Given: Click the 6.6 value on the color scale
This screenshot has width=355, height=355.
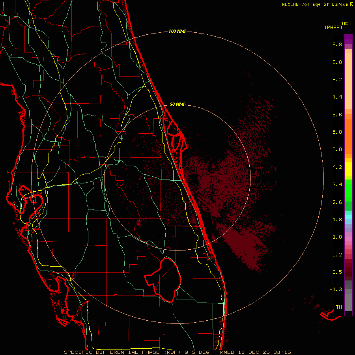Looking at the screenshot, I should tap(337, 114).
